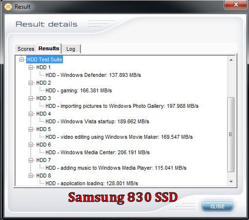This screenshot has width=249, height=220.
Task: Collapse the HDD Test Suite node
Action: pyautogui.click(x=21, y=59)
